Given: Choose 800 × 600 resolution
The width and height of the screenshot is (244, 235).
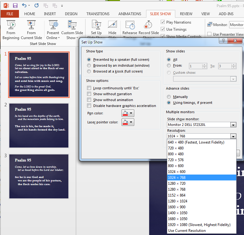Looking at the screenshot, I should click(202, 166).
